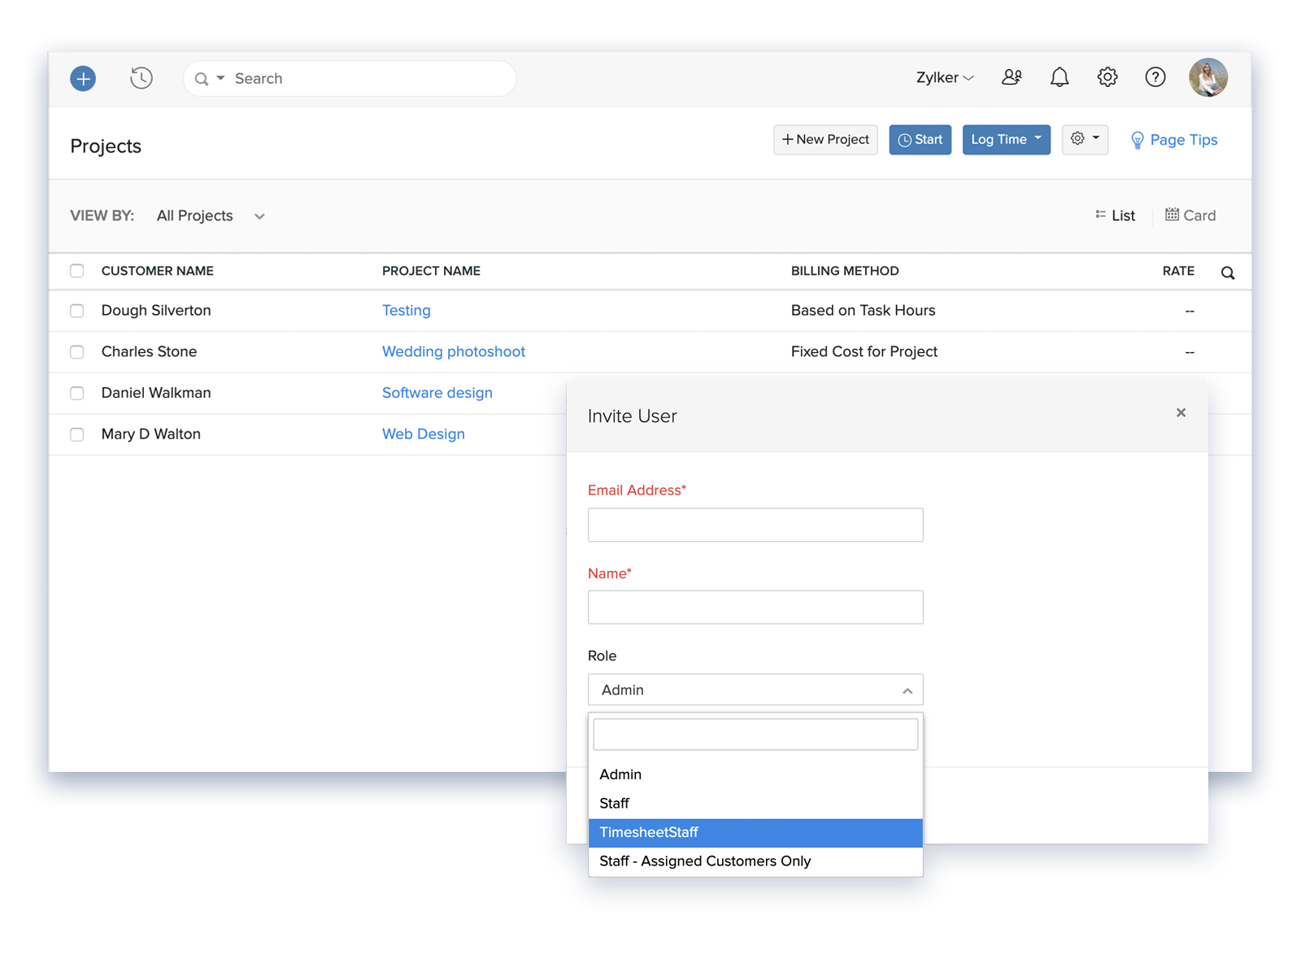Open the users and contacts icon
This screenshot has height=976, width=1301.
(x=1012, y=77)
